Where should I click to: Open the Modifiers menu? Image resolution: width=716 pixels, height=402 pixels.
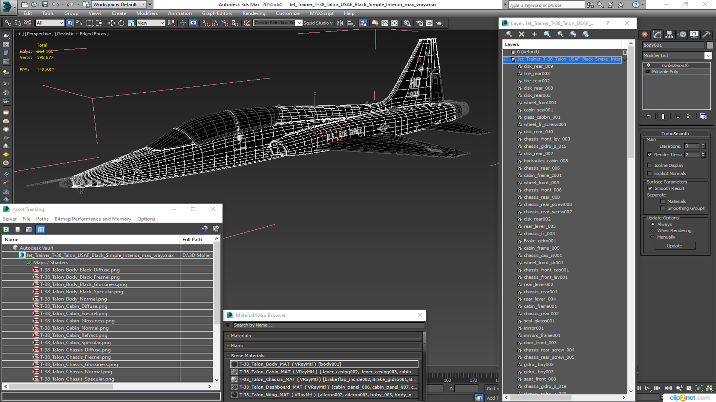147,13
